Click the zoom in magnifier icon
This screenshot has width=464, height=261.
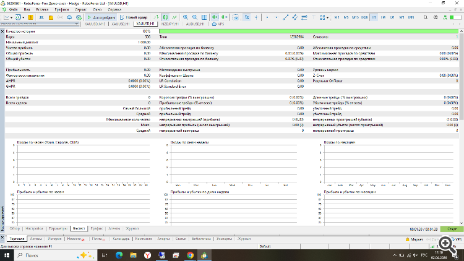(x=186, y=17)
